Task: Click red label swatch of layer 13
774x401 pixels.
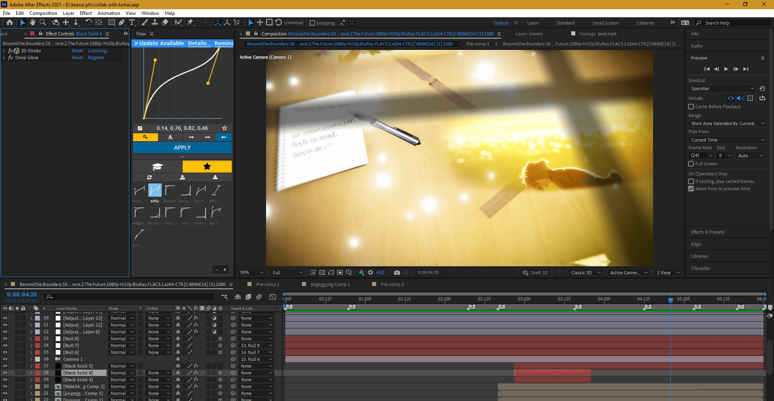Action: pyautogui.click(x=38, y=339)
